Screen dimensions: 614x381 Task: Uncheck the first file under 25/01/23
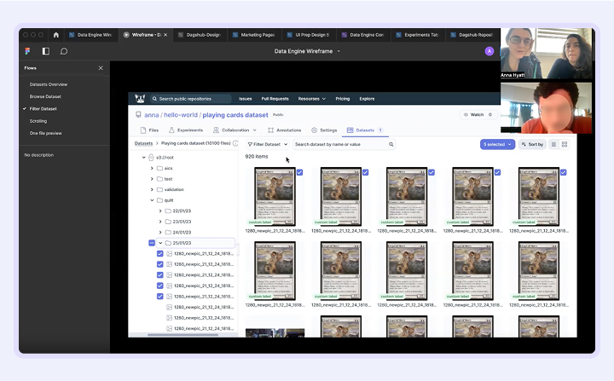[x=159, y=254]
